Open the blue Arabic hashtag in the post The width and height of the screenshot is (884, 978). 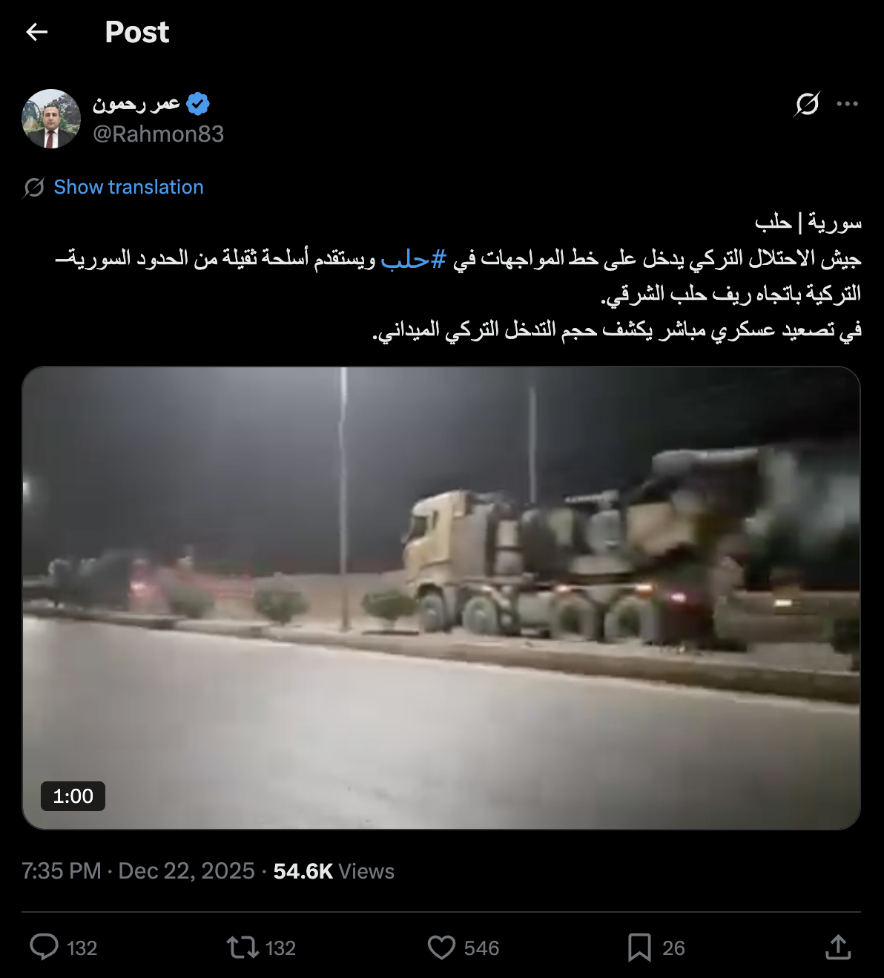[x=413, y=258]
